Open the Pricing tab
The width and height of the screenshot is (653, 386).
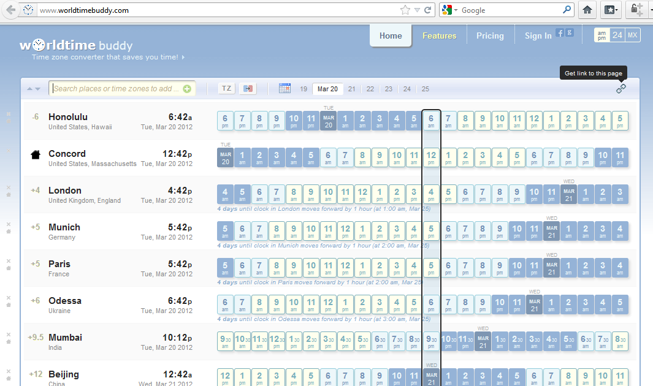490,36
